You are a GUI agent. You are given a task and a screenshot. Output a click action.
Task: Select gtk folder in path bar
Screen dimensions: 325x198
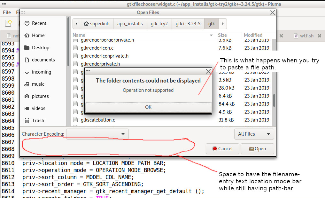212,24
